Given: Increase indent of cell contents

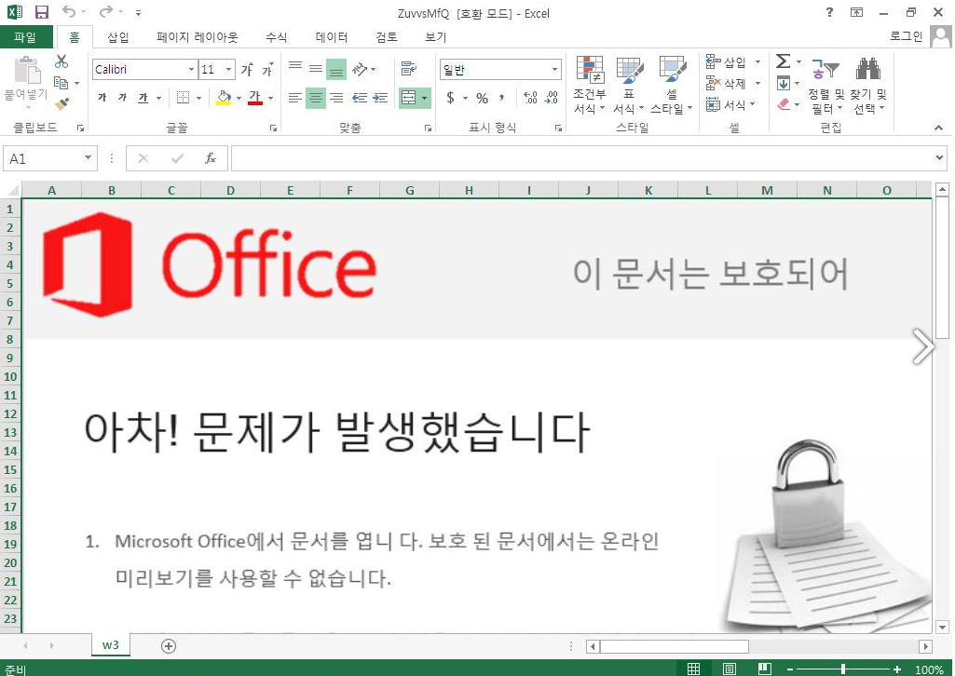Looking at the screenshot, I should tap(381, 98).
